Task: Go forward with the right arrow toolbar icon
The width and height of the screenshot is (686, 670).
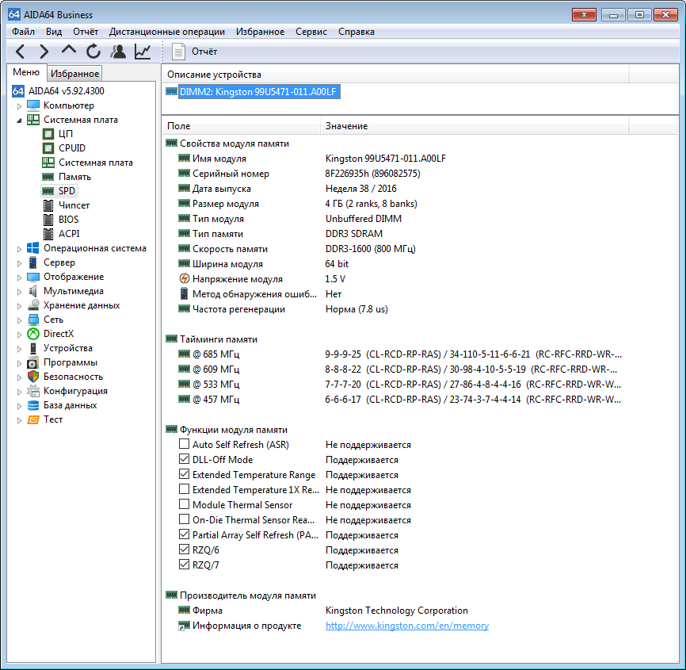Action: click(44, 52)
